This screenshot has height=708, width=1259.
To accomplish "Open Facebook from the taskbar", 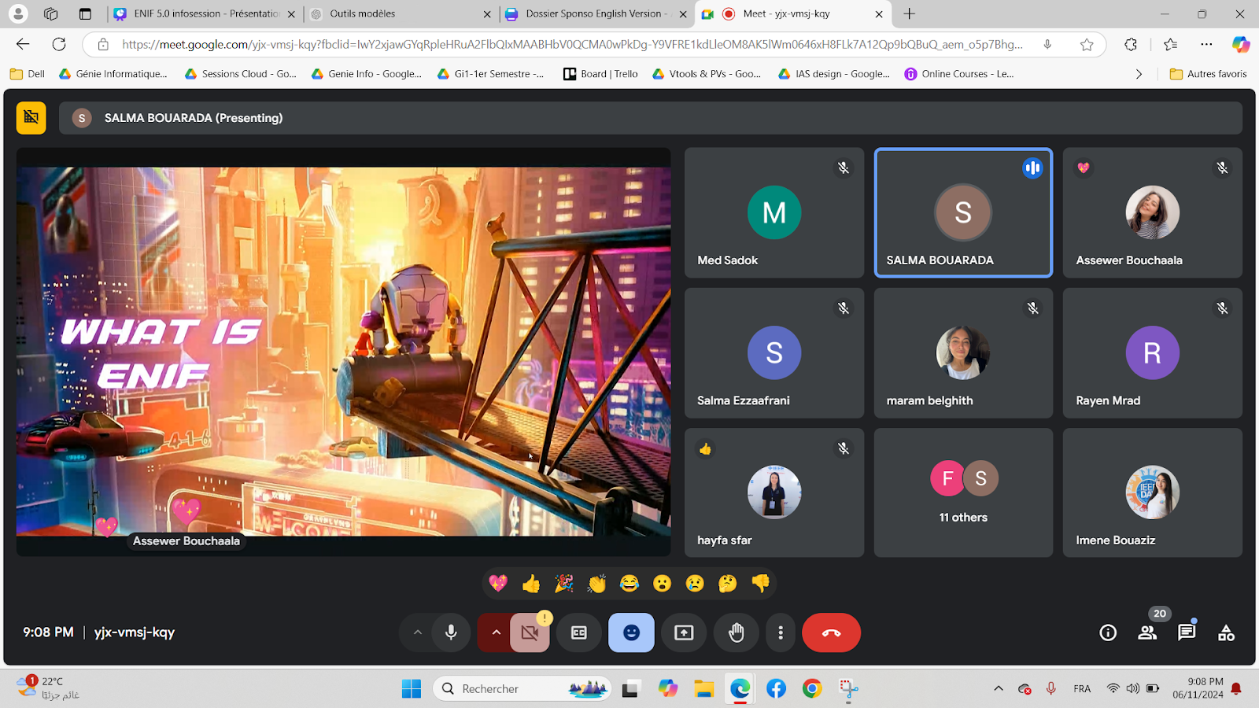I will coord(776,689).
